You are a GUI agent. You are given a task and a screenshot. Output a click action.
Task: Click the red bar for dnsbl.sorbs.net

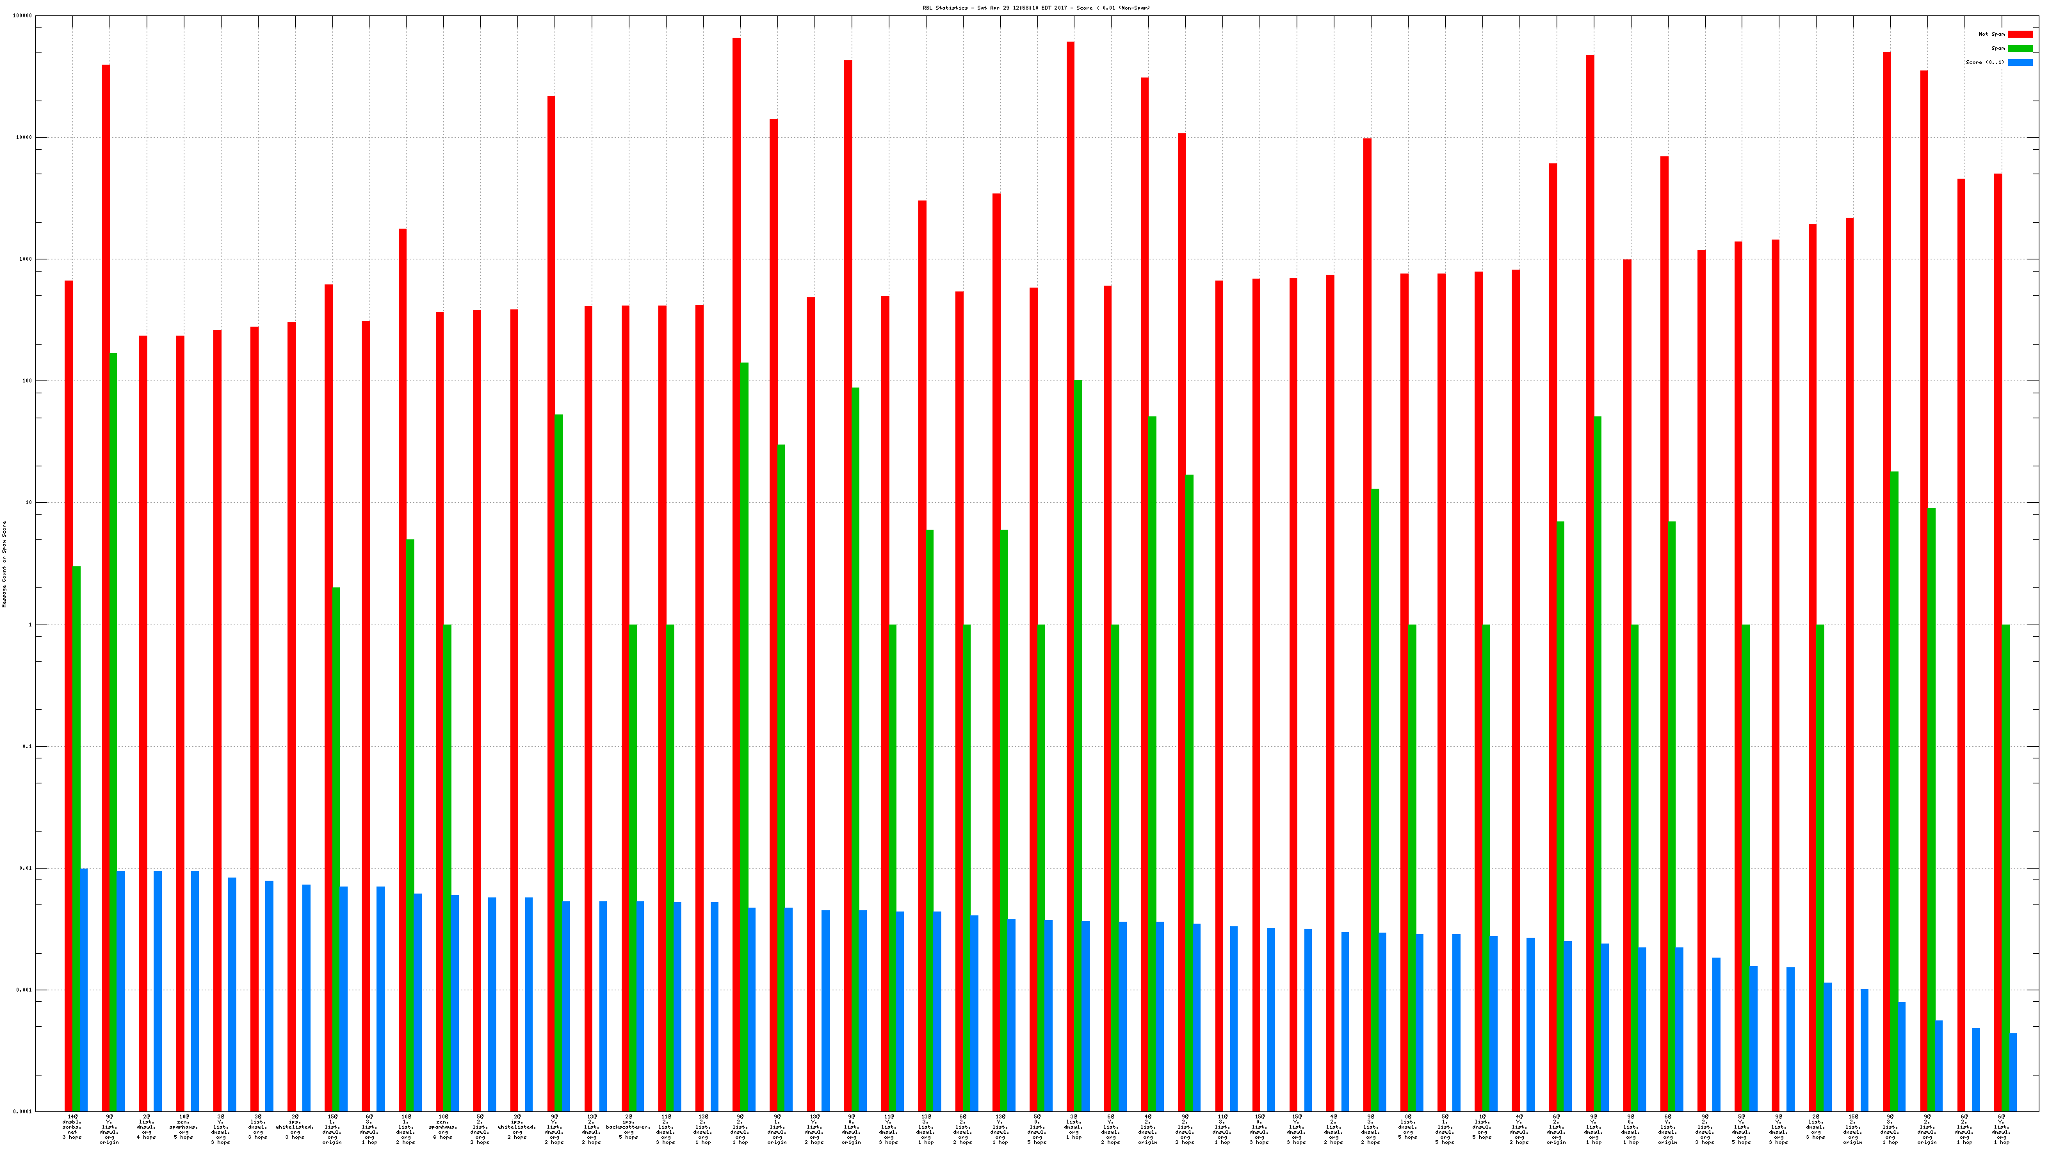pos(69,692)
